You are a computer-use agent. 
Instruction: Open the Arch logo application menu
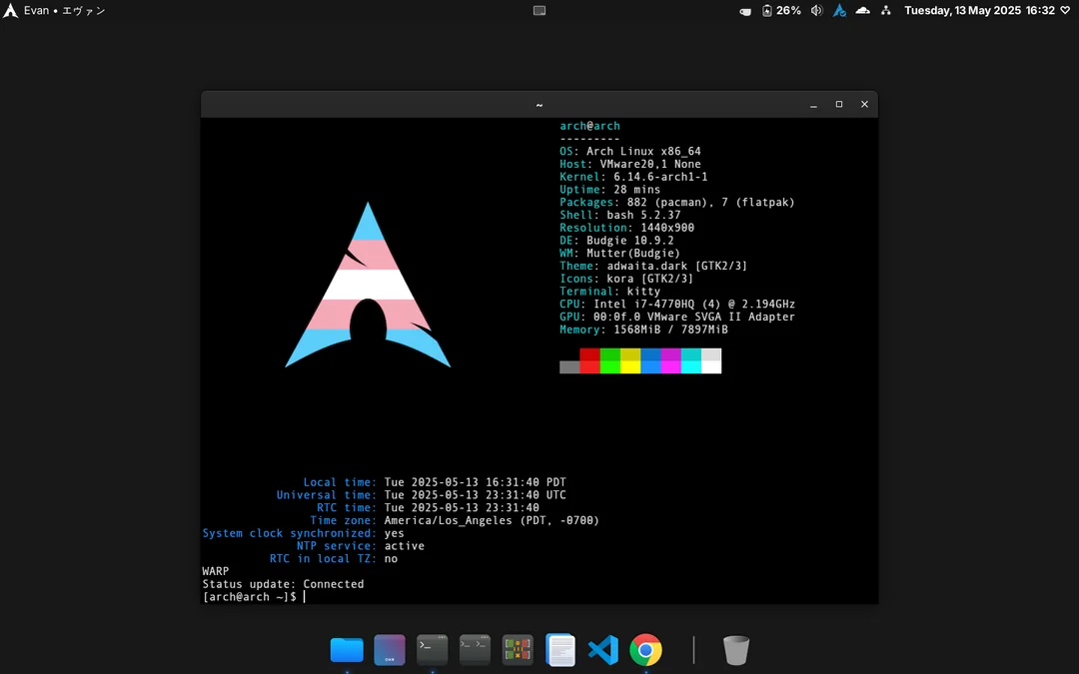10,11
